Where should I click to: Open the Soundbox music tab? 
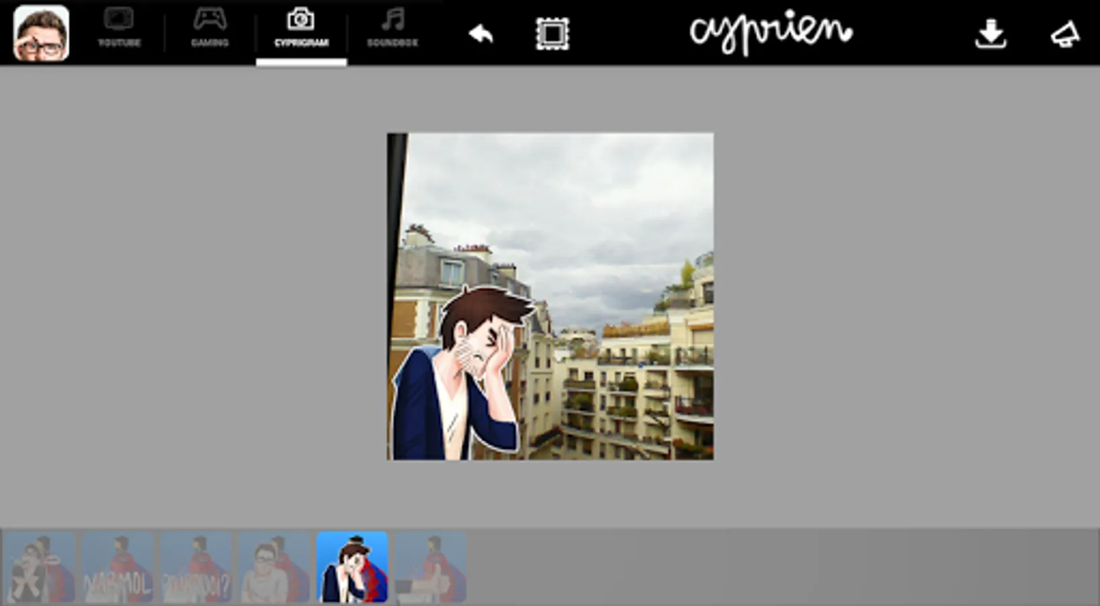pyautogui.click(x=392, y=29)
